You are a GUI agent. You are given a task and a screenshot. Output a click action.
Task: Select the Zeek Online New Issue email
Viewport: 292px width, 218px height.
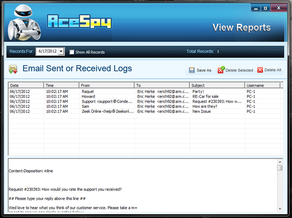(x=106, y=111)
